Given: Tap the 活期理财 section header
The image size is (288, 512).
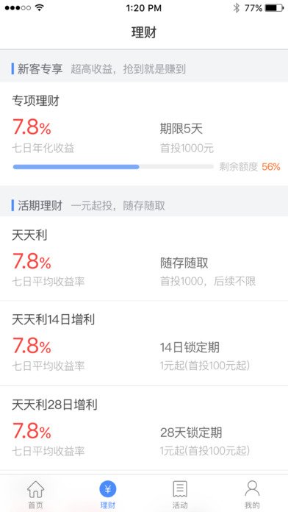Looking at the screenshot, I should 144,206.
